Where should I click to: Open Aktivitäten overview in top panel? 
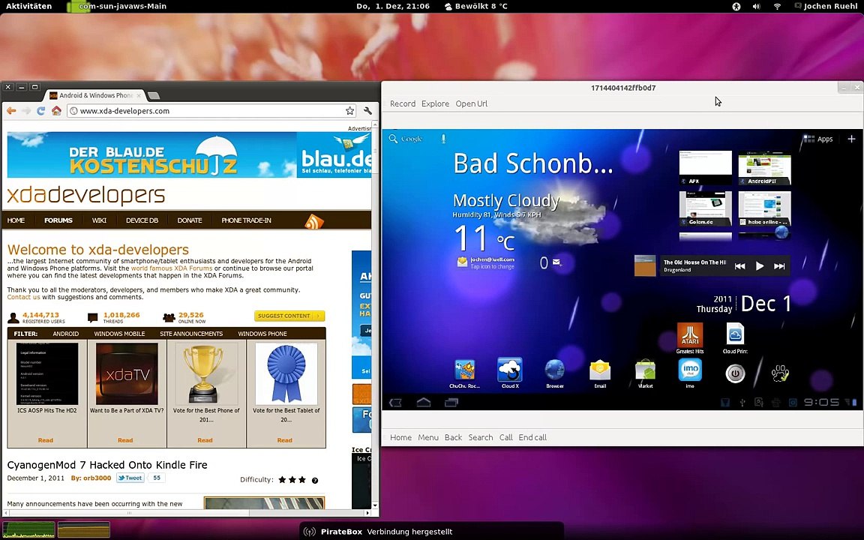coord(28,6)
